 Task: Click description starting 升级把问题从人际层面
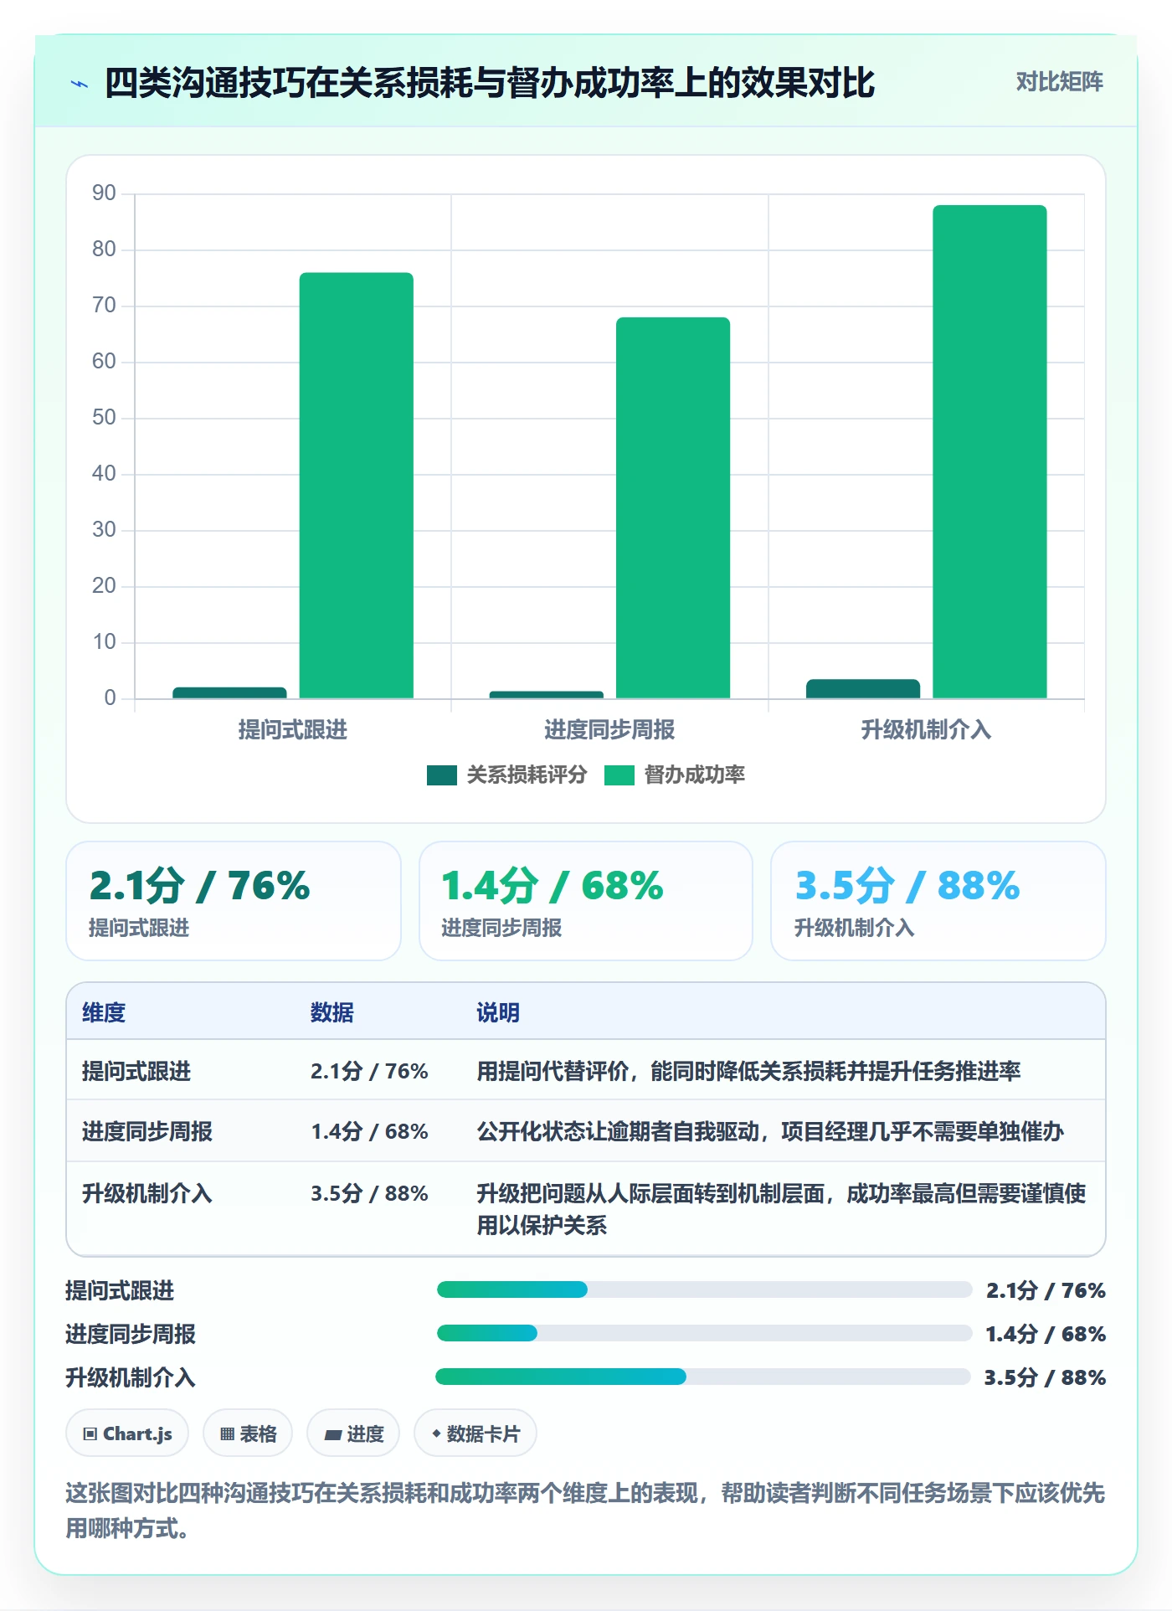[x=781, y=1209]
